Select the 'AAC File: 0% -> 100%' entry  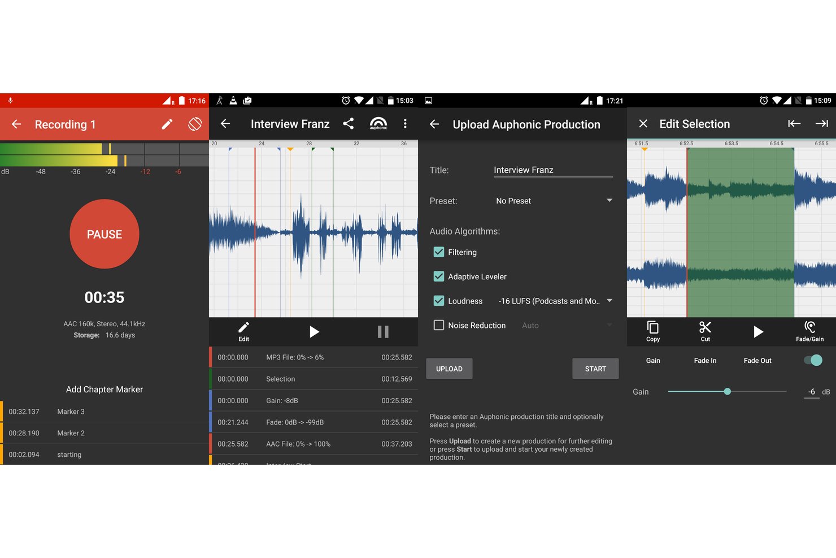[313, 444]
